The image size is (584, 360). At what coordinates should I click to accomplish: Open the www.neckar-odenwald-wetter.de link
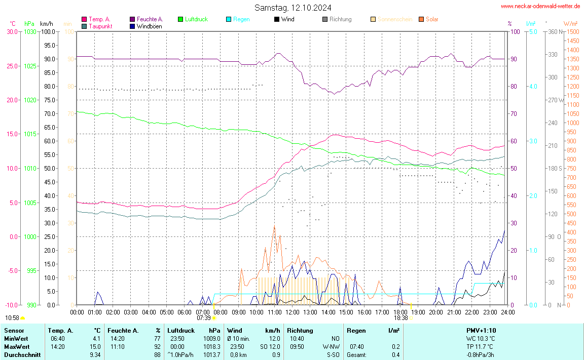click(540, 6)
